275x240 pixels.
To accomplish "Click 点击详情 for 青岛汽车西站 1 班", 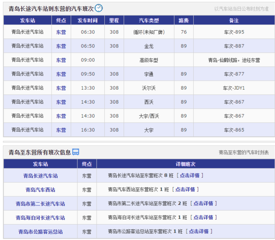I will coord(185,189).
